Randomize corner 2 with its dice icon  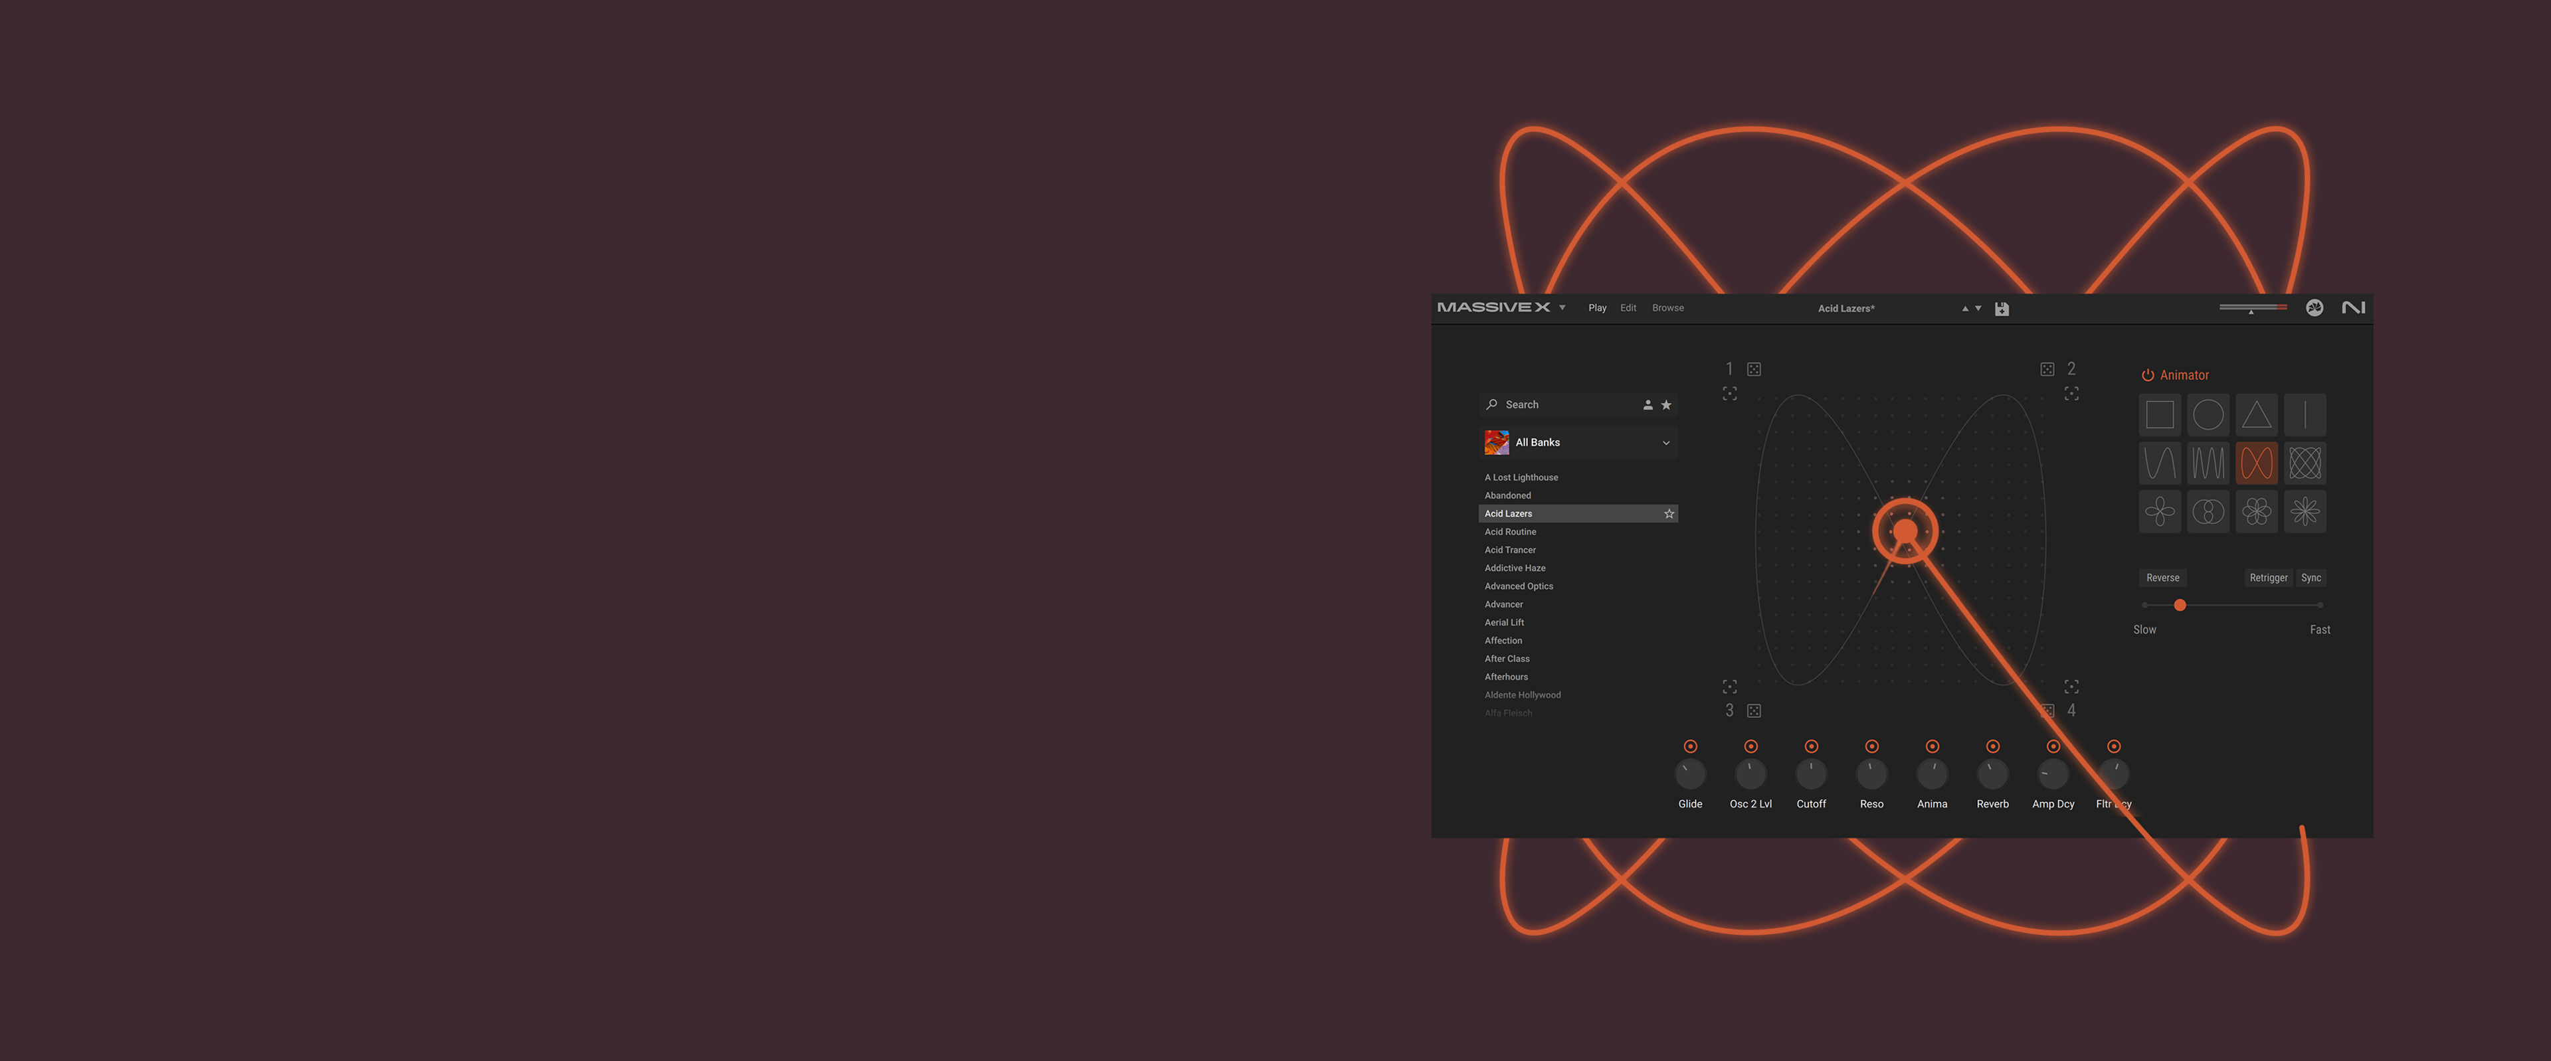click(2047, 369)
